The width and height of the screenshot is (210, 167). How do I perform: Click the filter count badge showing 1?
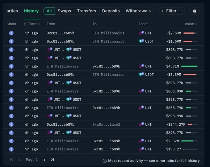point(180,11)
